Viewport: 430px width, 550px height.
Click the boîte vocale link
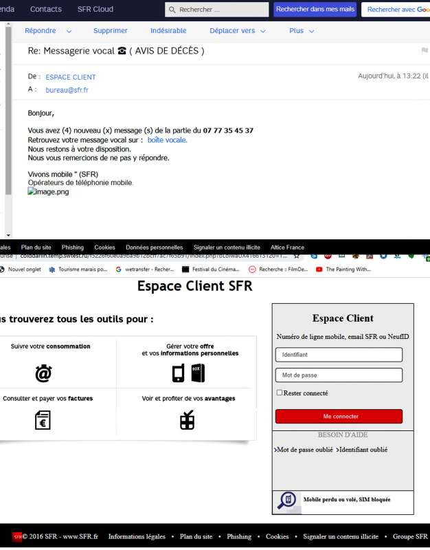(167, 140)
